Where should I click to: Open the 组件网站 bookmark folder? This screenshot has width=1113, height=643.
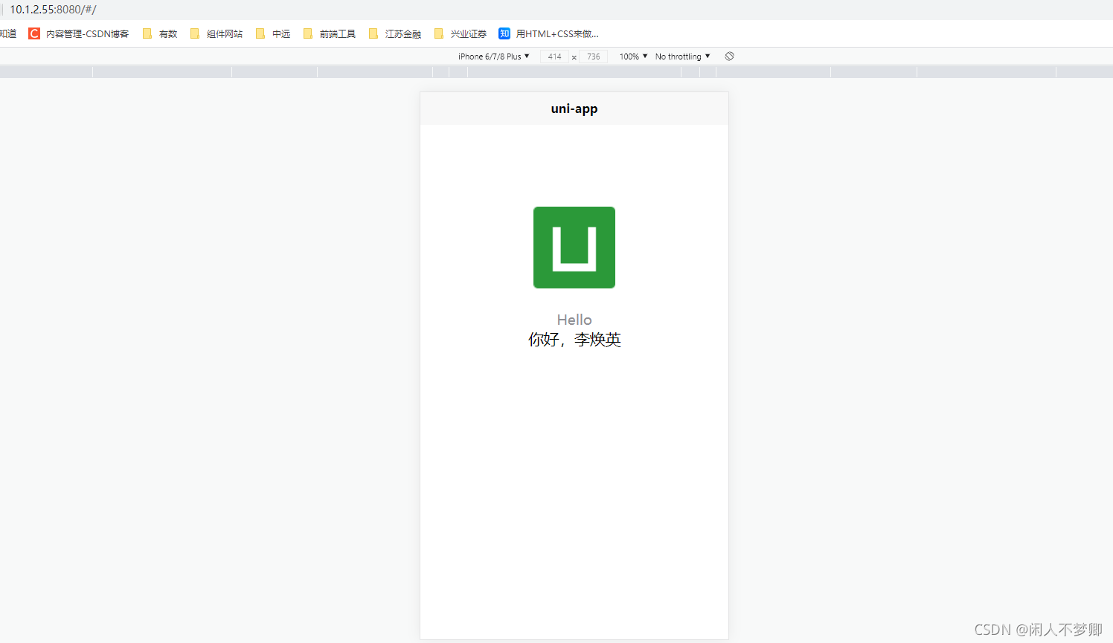tap(216, 33)
